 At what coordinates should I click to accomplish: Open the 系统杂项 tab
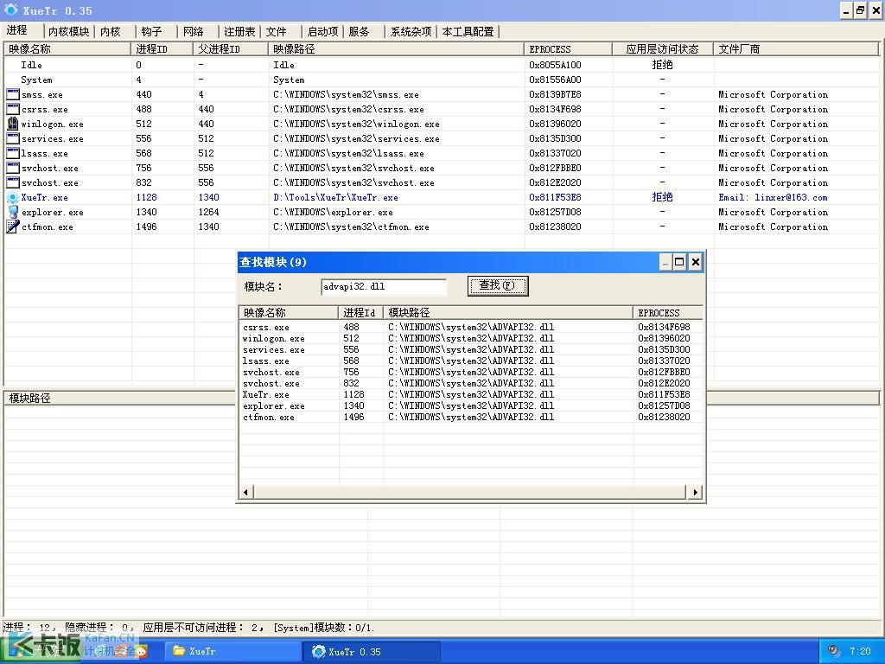[411, 32]
